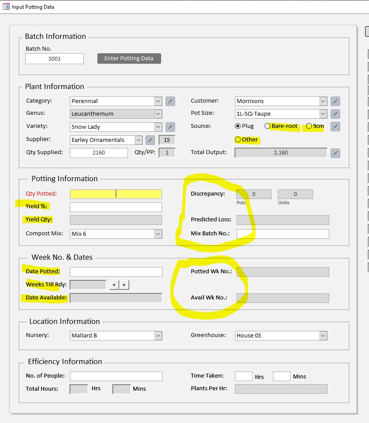Click the edit pencil icon beside Total Output
369x423 pixels.
[335, 153]
